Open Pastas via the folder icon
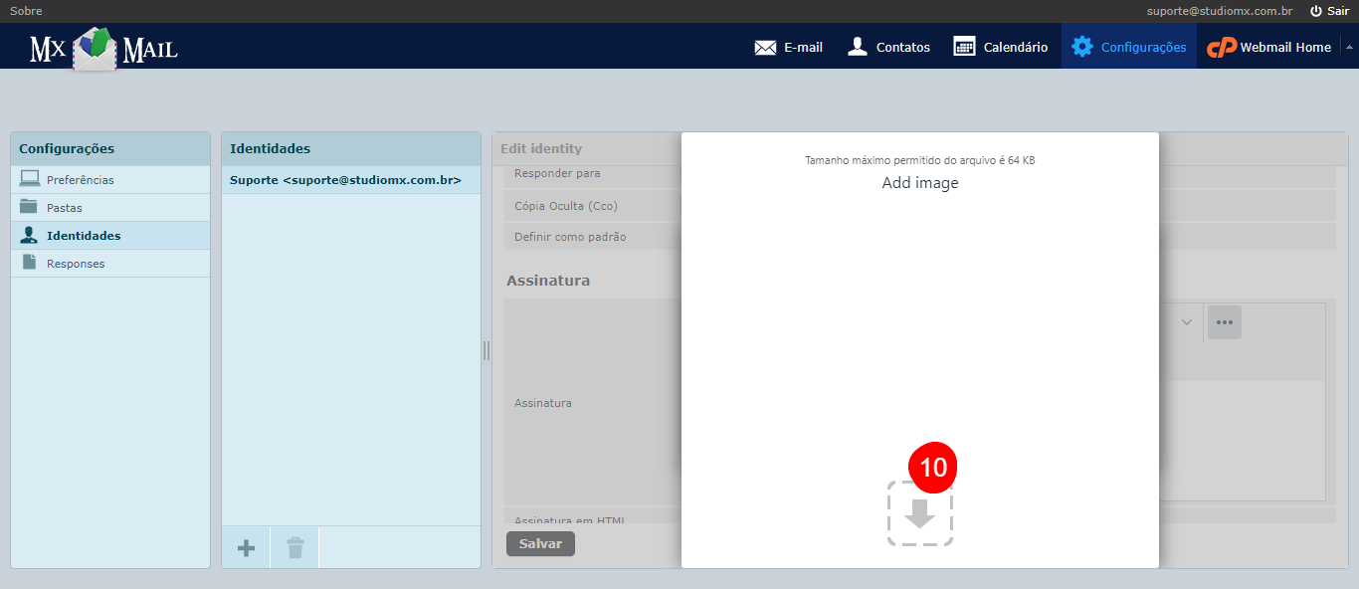The height and width of the screenshot is (589, 1359). [27, 207]
